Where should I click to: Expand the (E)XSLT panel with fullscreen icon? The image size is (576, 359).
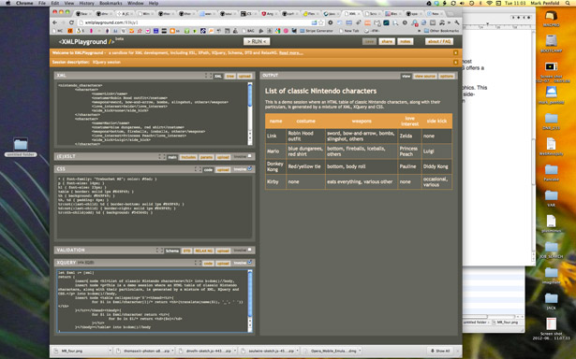point(162,156)
